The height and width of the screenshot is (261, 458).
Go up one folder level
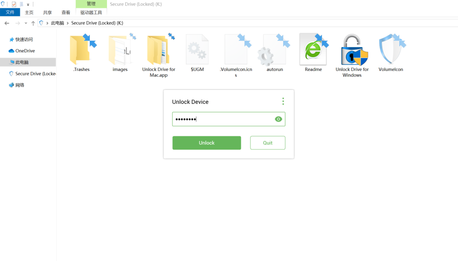(x=33, y=23)
